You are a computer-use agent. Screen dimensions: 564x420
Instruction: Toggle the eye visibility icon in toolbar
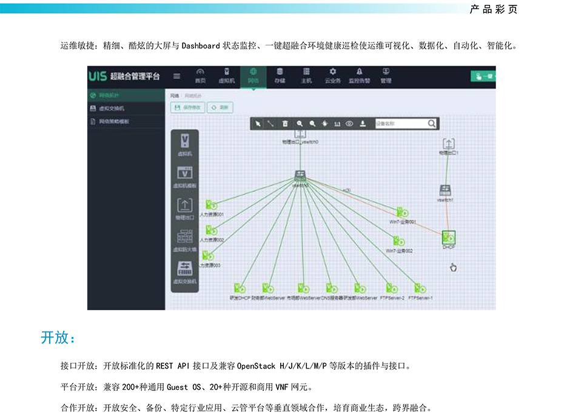click(349, 124)
